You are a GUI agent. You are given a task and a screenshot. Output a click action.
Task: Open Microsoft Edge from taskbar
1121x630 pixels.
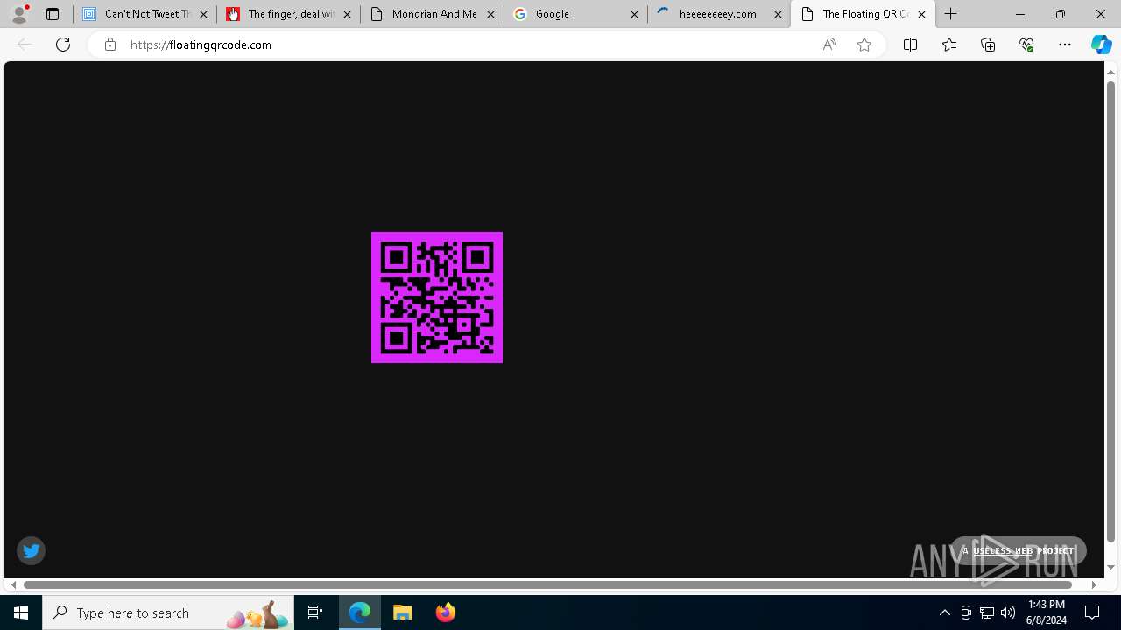tap(360, 612)
